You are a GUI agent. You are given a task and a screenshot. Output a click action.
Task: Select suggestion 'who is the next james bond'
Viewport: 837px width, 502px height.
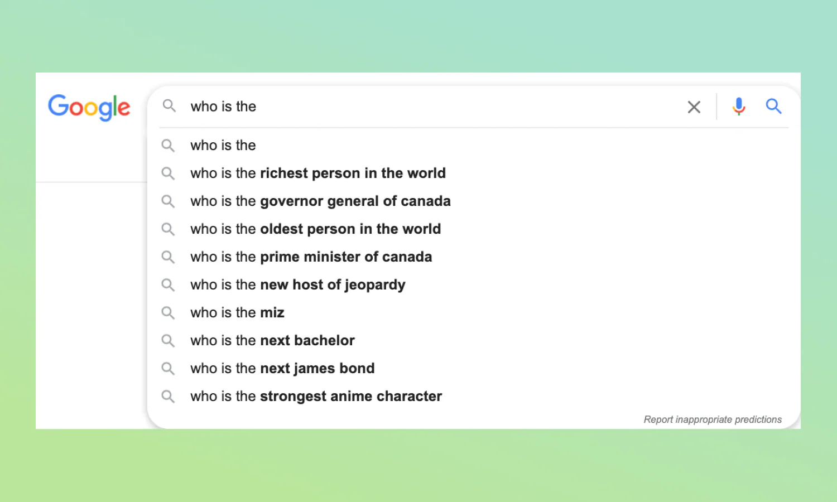(x=282, y=368)
